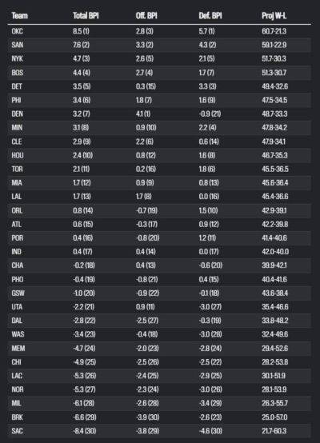Choose the DET team row
320x443 pixels.
(x=159, y=86)
